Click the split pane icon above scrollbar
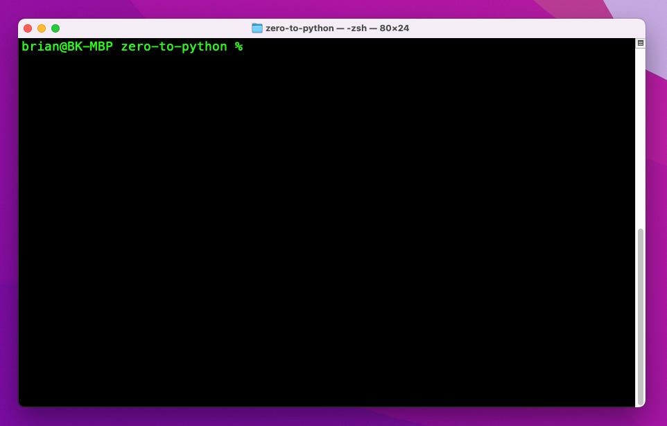 (640, 43)
